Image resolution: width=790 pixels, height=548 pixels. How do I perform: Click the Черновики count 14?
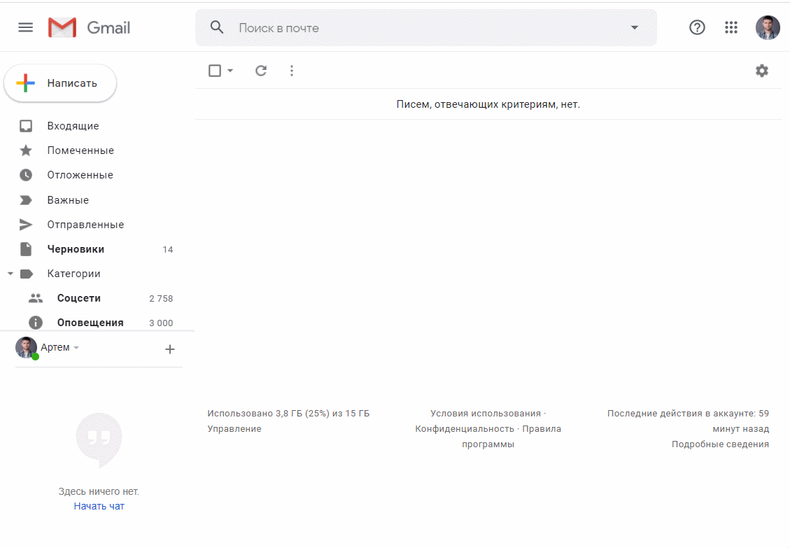[168, 250]
